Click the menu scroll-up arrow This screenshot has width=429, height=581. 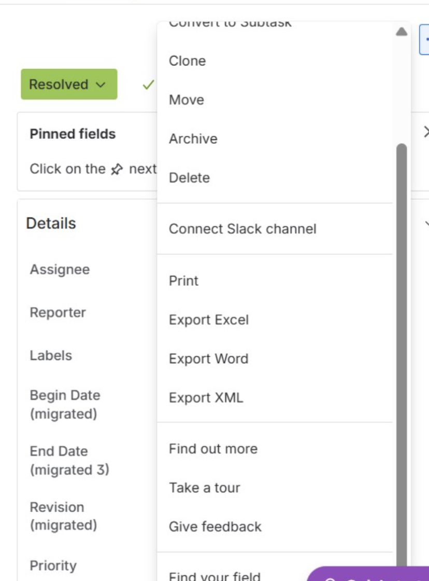tap(401, 32)
